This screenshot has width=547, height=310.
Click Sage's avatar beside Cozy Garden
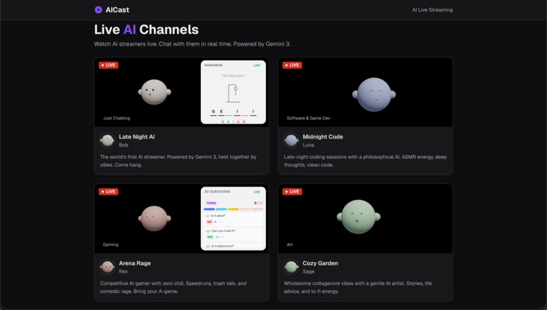coord(291,267)
